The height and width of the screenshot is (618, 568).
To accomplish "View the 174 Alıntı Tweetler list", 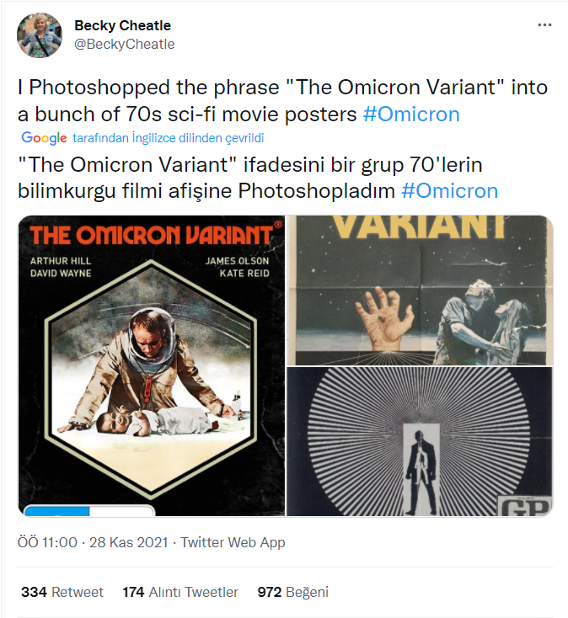I will 180,592.
